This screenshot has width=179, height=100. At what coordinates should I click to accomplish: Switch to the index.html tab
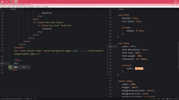[13, 9]
